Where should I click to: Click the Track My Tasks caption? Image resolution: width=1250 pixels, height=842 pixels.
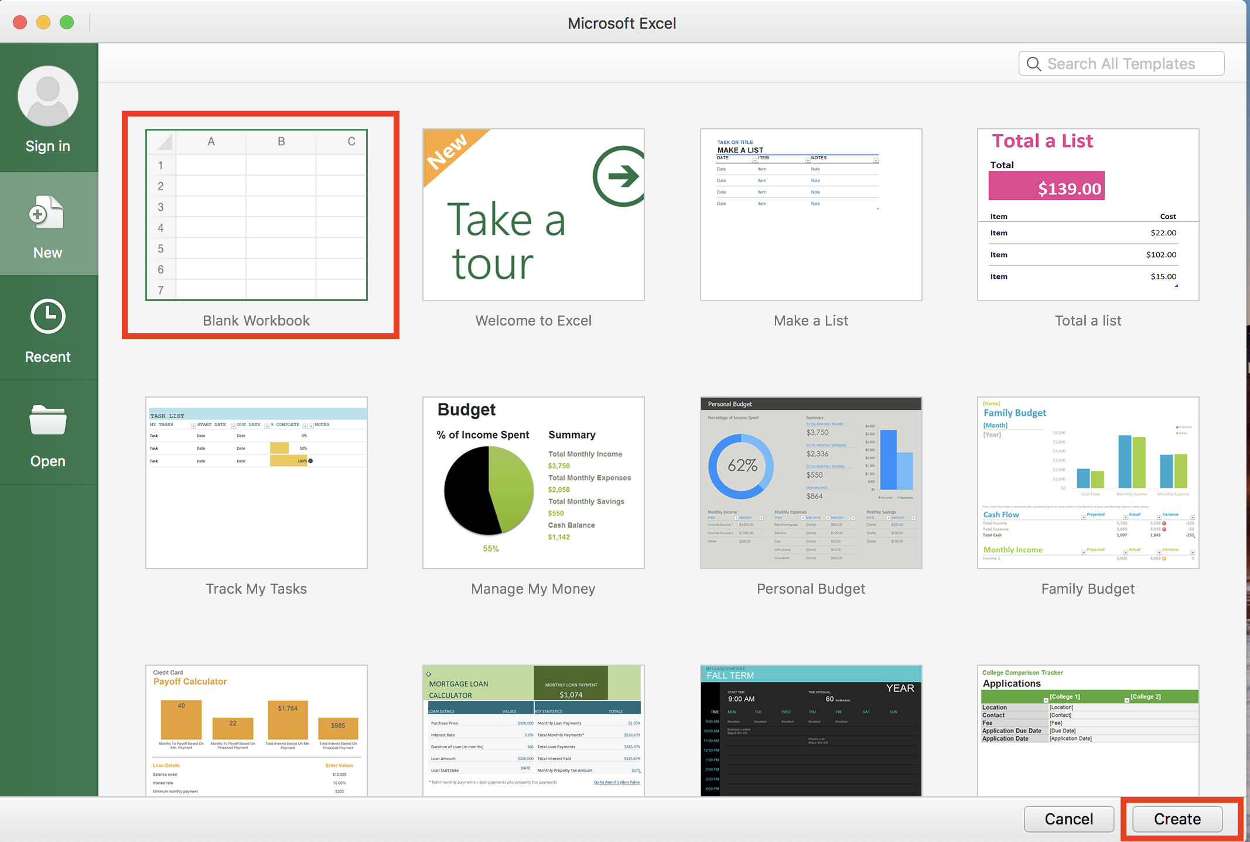(x=257, y=589)
